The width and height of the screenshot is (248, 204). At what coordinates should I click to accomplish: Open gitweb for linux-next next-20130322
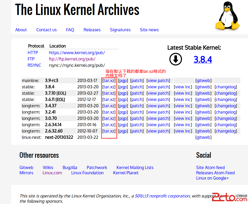coord(203,137)
